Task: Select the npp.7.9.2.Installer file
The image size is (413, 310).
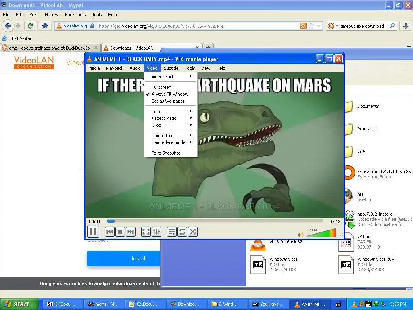Action: pyautogui.click(x=378, y=219)
